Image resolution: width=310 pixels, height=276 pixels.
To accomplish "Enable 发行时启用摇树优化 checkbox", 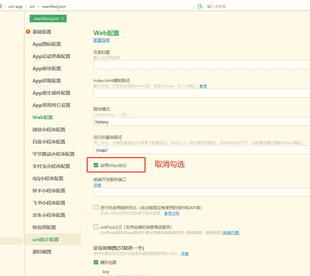I will coord(96,207).
